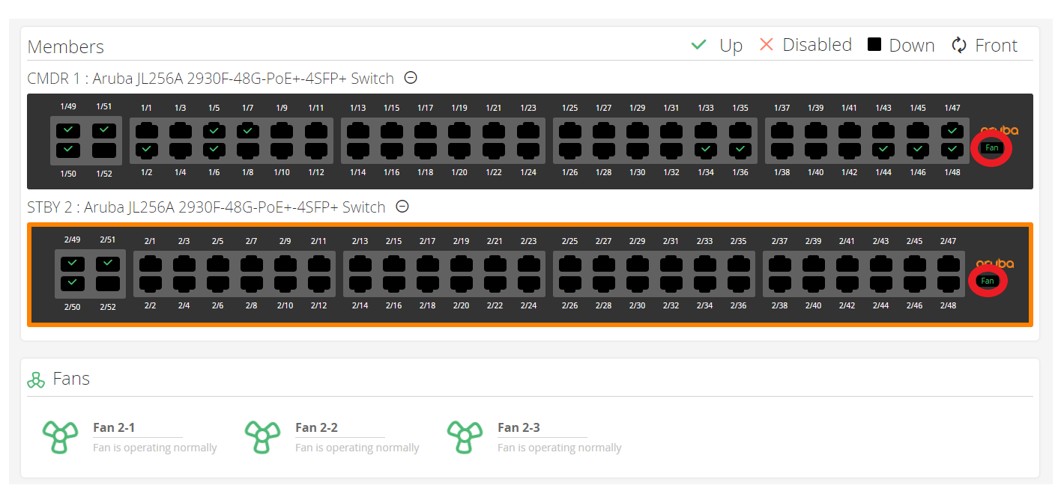
Task: Toggle the Front view rotate icon
Action: click(x=959, y=46)
